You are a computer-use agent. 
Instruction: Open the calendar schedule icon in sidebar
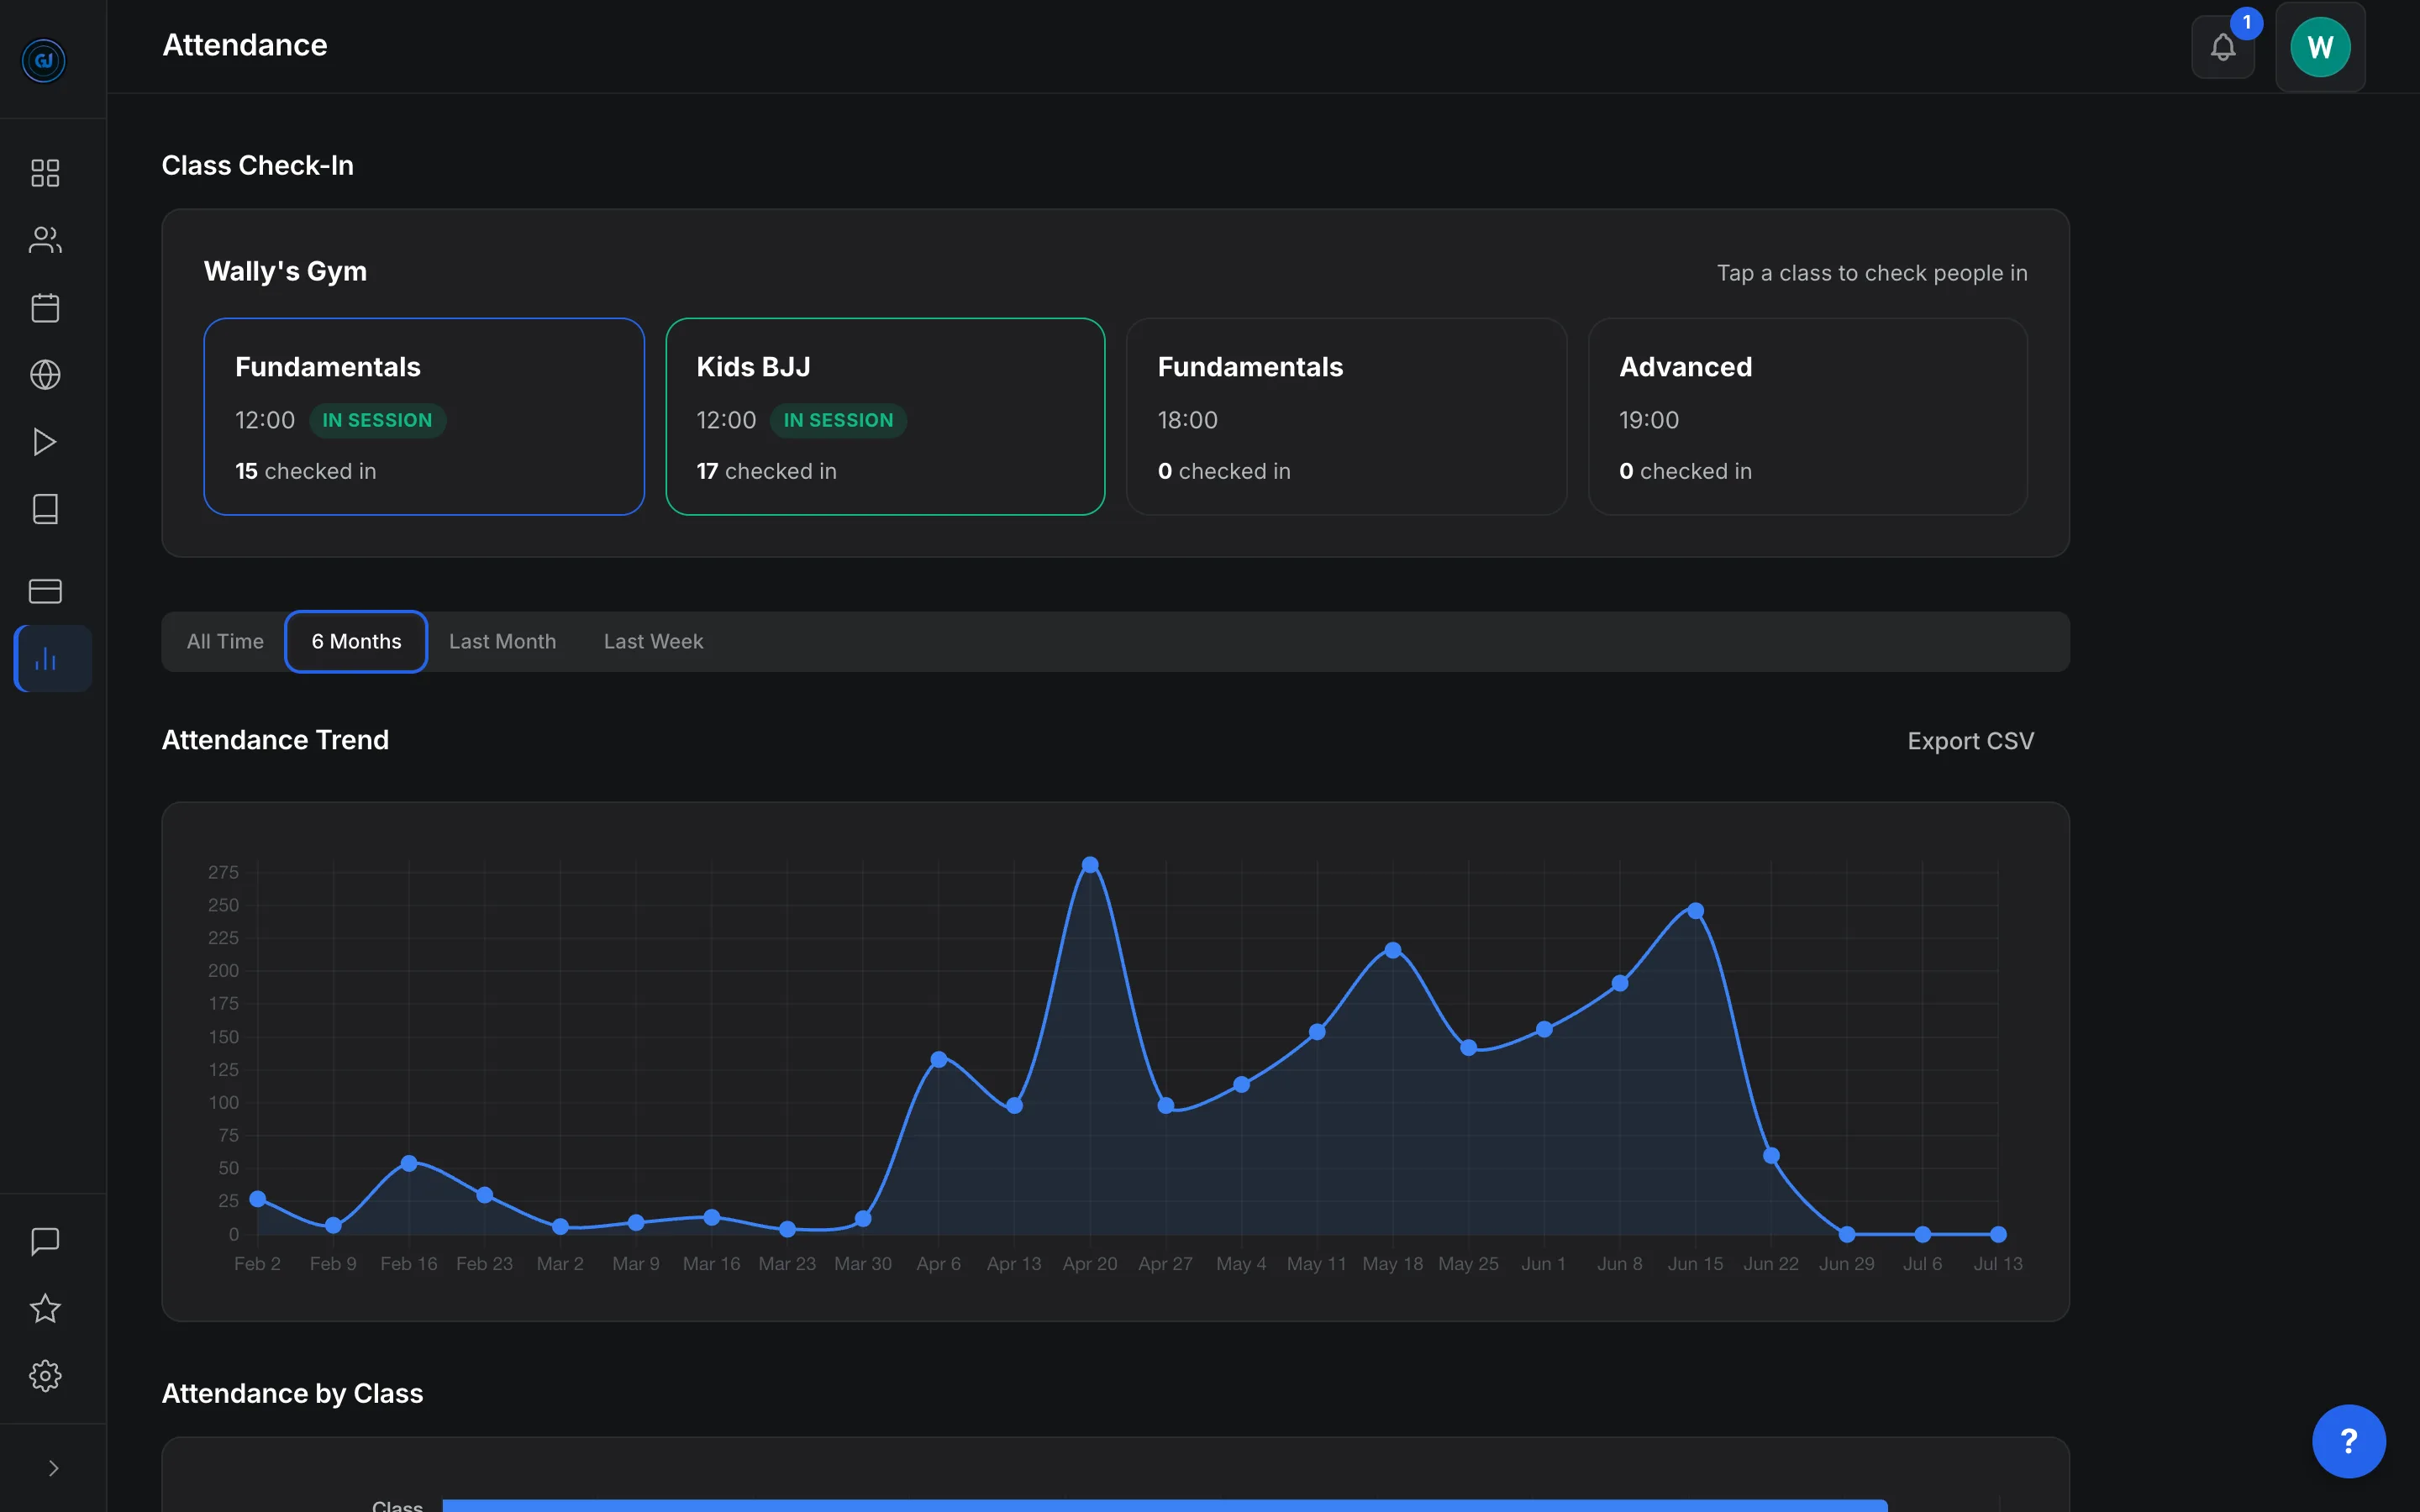tap(45, 307)
